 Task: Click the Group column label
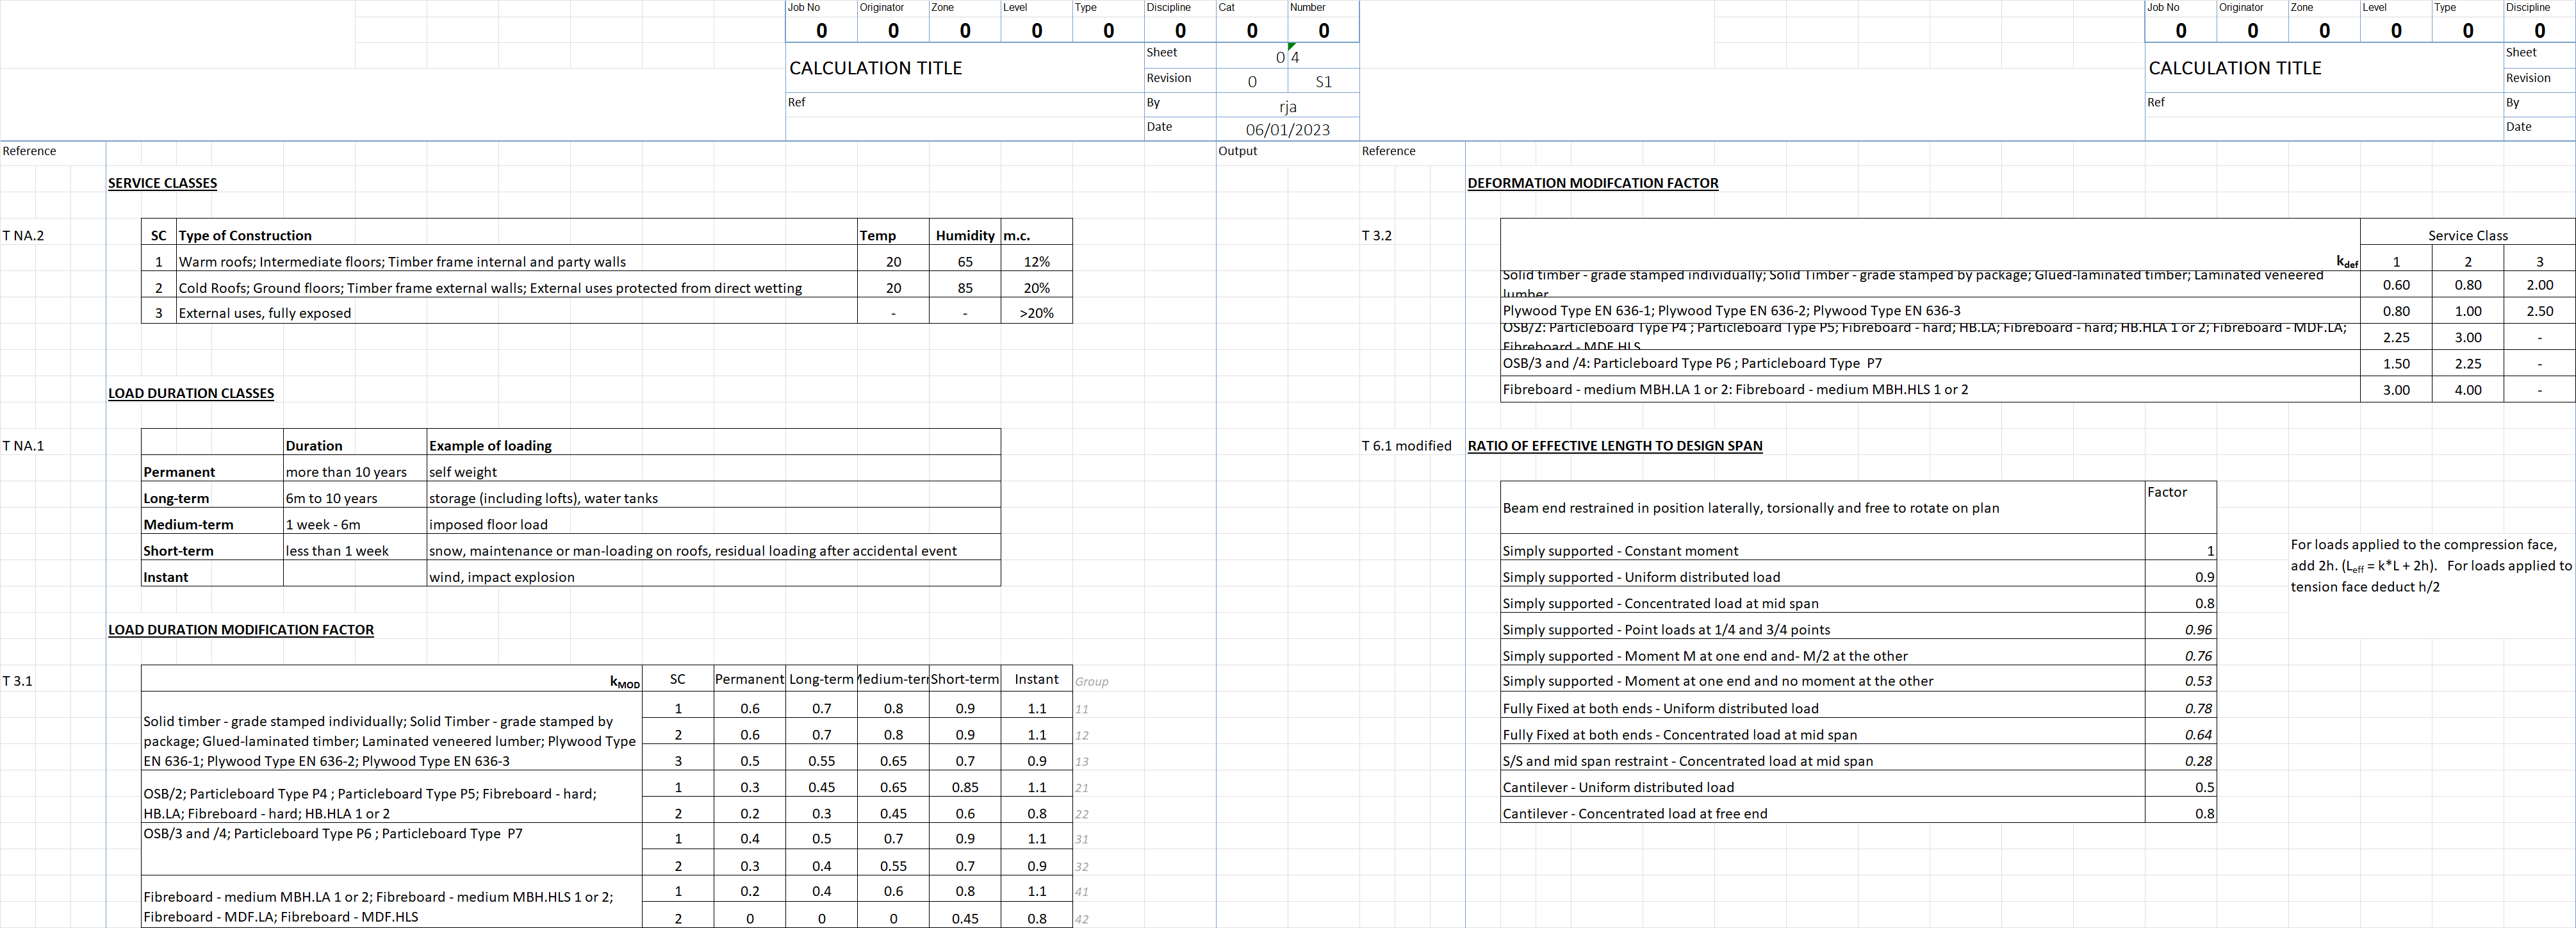click(1092, 682)
